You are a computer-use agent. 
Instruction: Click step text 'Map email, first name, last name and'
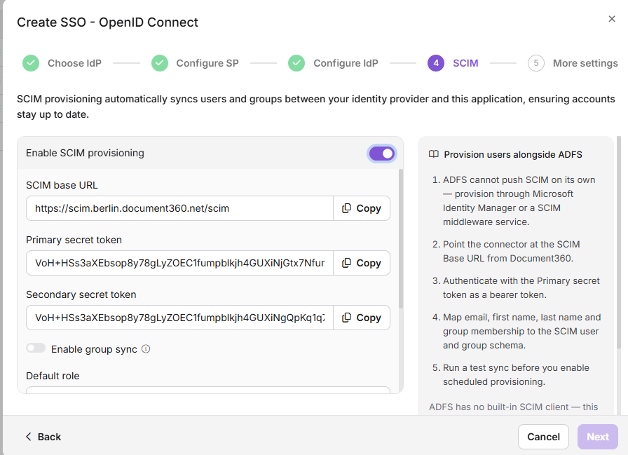click(x=522, y=317)
